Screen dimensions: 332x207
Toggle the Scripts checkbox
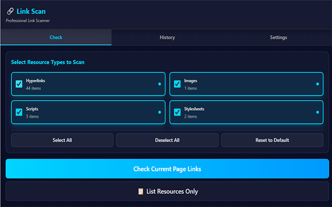[19, 112]
